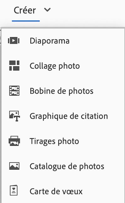Click the Carte de vœux heart card icon

[14, 190]
